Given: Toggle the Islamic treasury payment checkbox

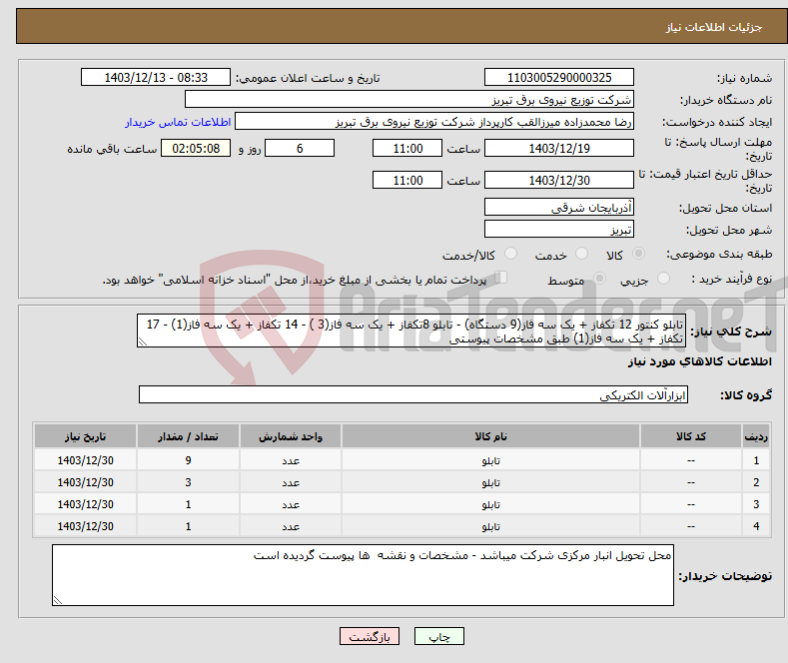Looking at the screenshot, I should 500,278.
